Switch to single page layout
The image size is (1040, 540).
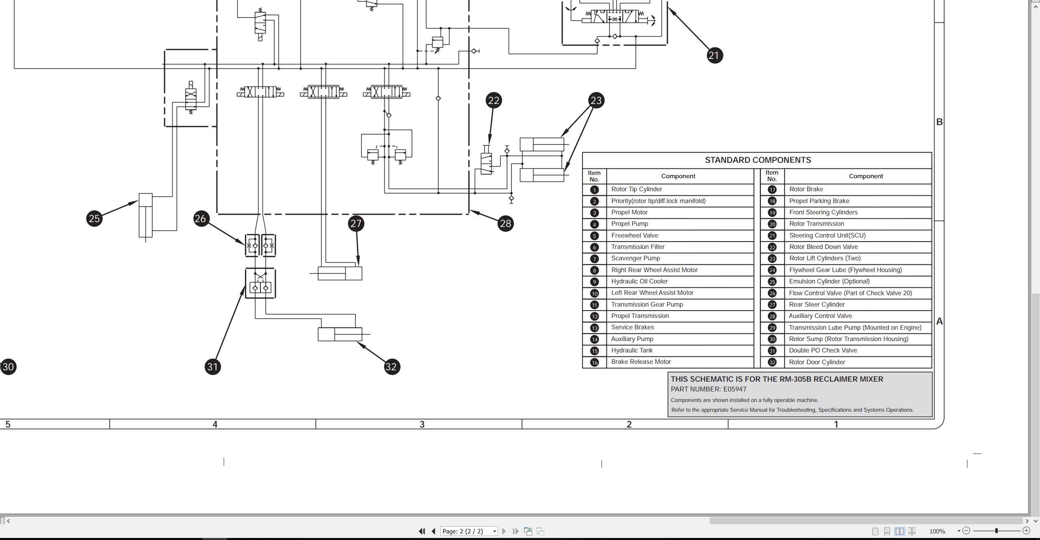click(x=875, y=531)
